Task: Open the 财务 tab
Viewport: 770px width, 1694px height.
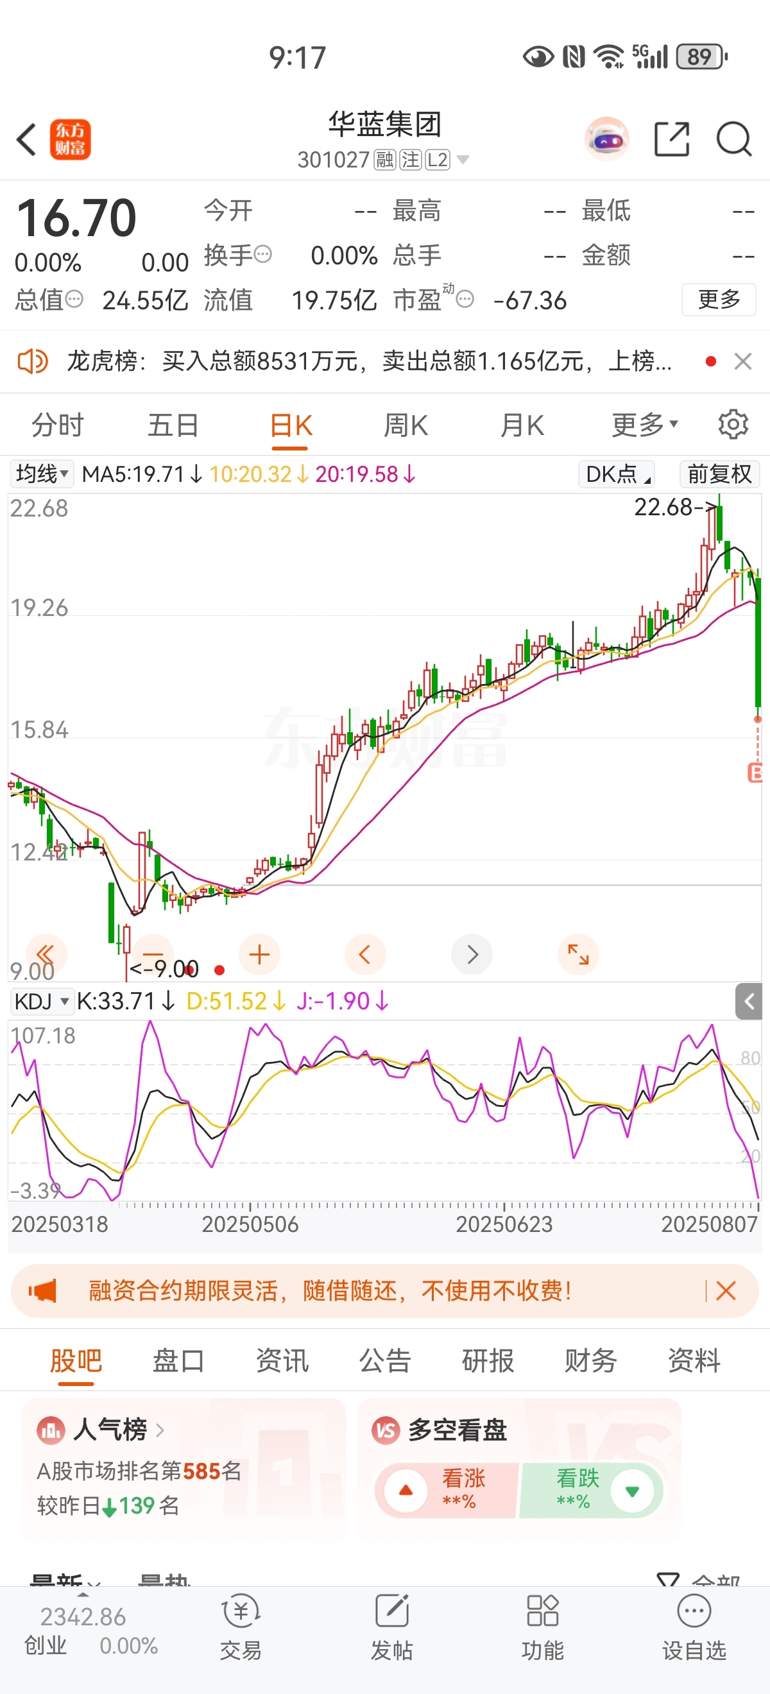Action: 591,1360
